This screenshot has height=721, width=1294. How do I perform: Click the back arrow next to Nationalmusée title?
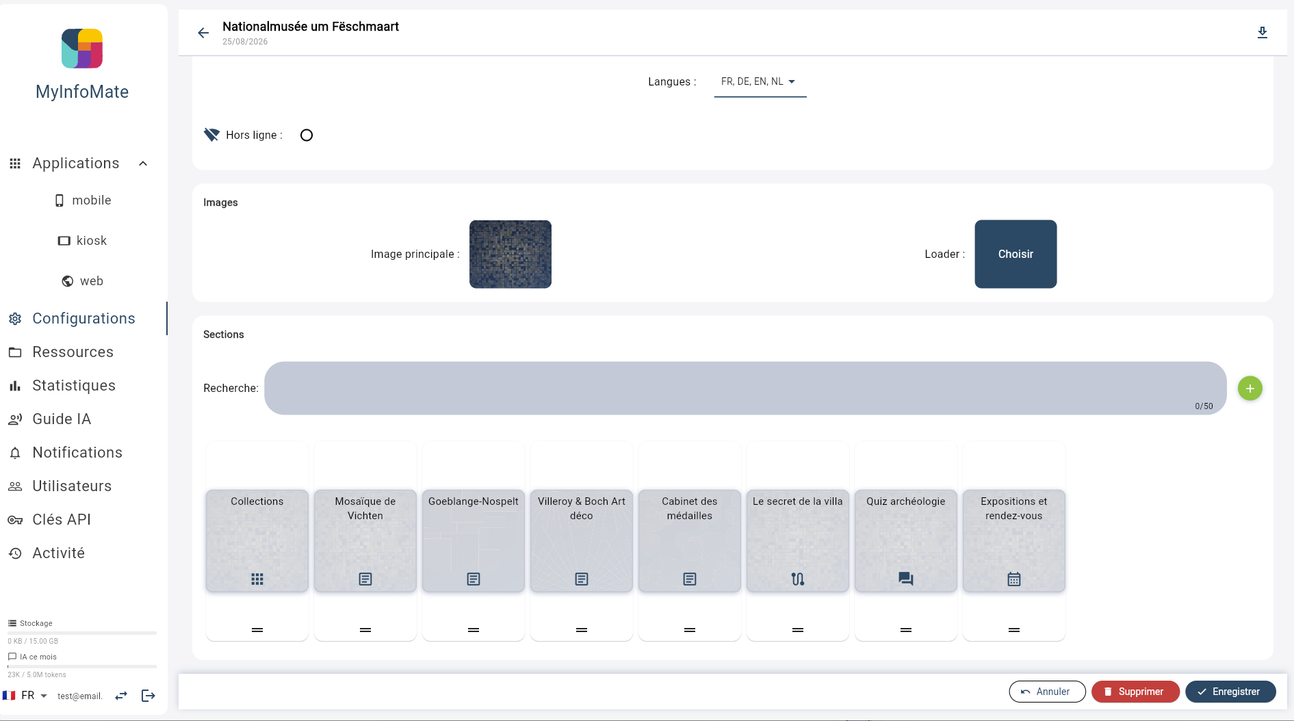[203, 33]
